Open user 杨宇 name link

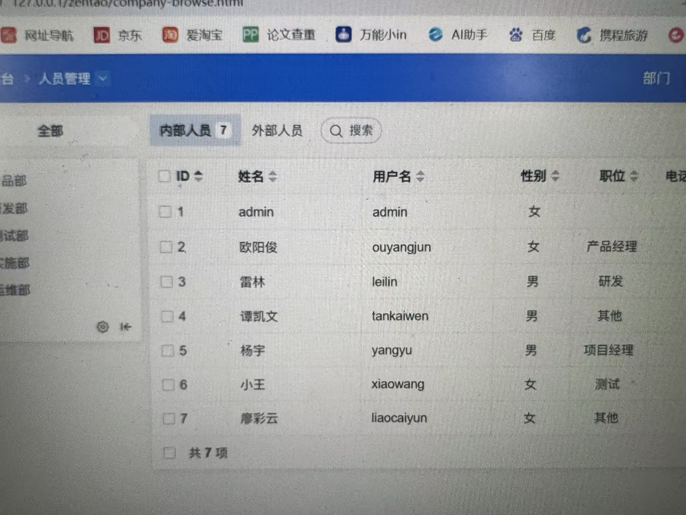pos(252,351)
